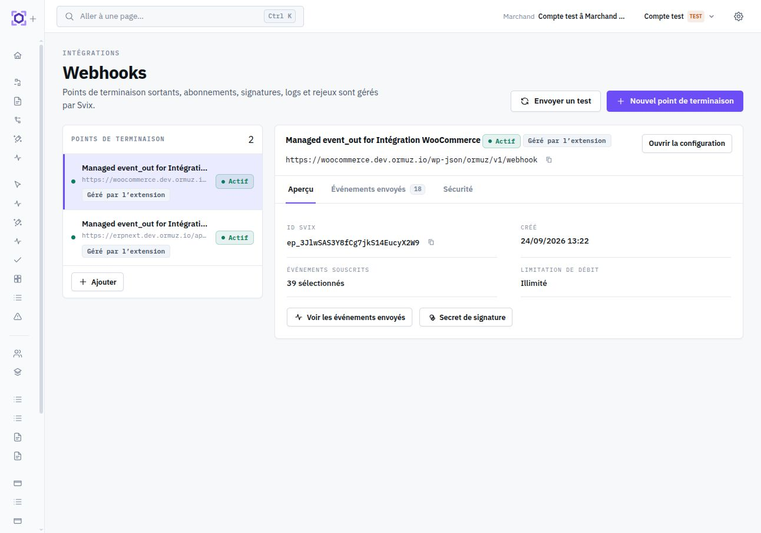Switch to the Événements envoyés tab
Screen dimensions: 761x533
[x=378, y=189]
